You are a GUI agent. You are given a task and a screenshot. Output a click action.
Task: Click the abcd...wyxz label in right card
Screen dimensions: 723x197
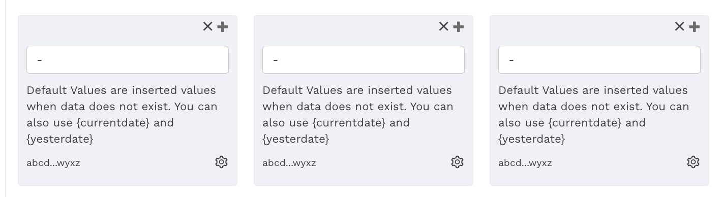pyautogui.click(x=525, y=163)
